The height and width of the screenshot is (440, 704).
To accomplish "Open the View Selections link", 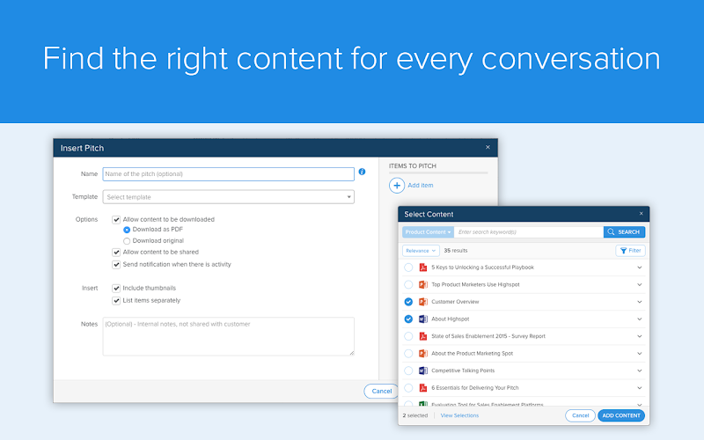I will tap(459, 415).
